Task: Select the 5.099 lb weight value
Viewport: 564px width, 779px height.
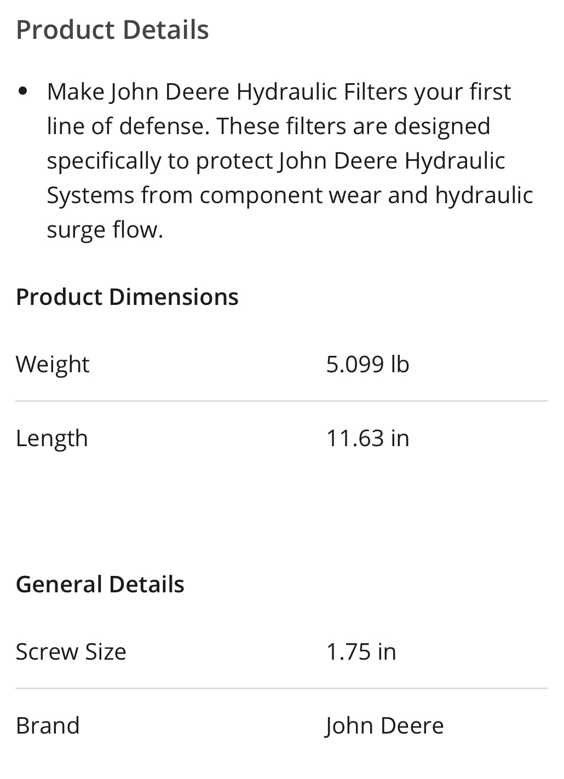Action: click(x=367, y=365)
